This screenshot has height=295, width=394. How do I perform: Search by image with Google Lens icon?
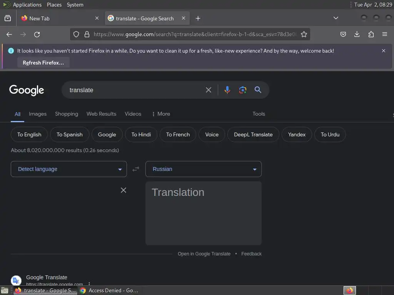(243, 90)
